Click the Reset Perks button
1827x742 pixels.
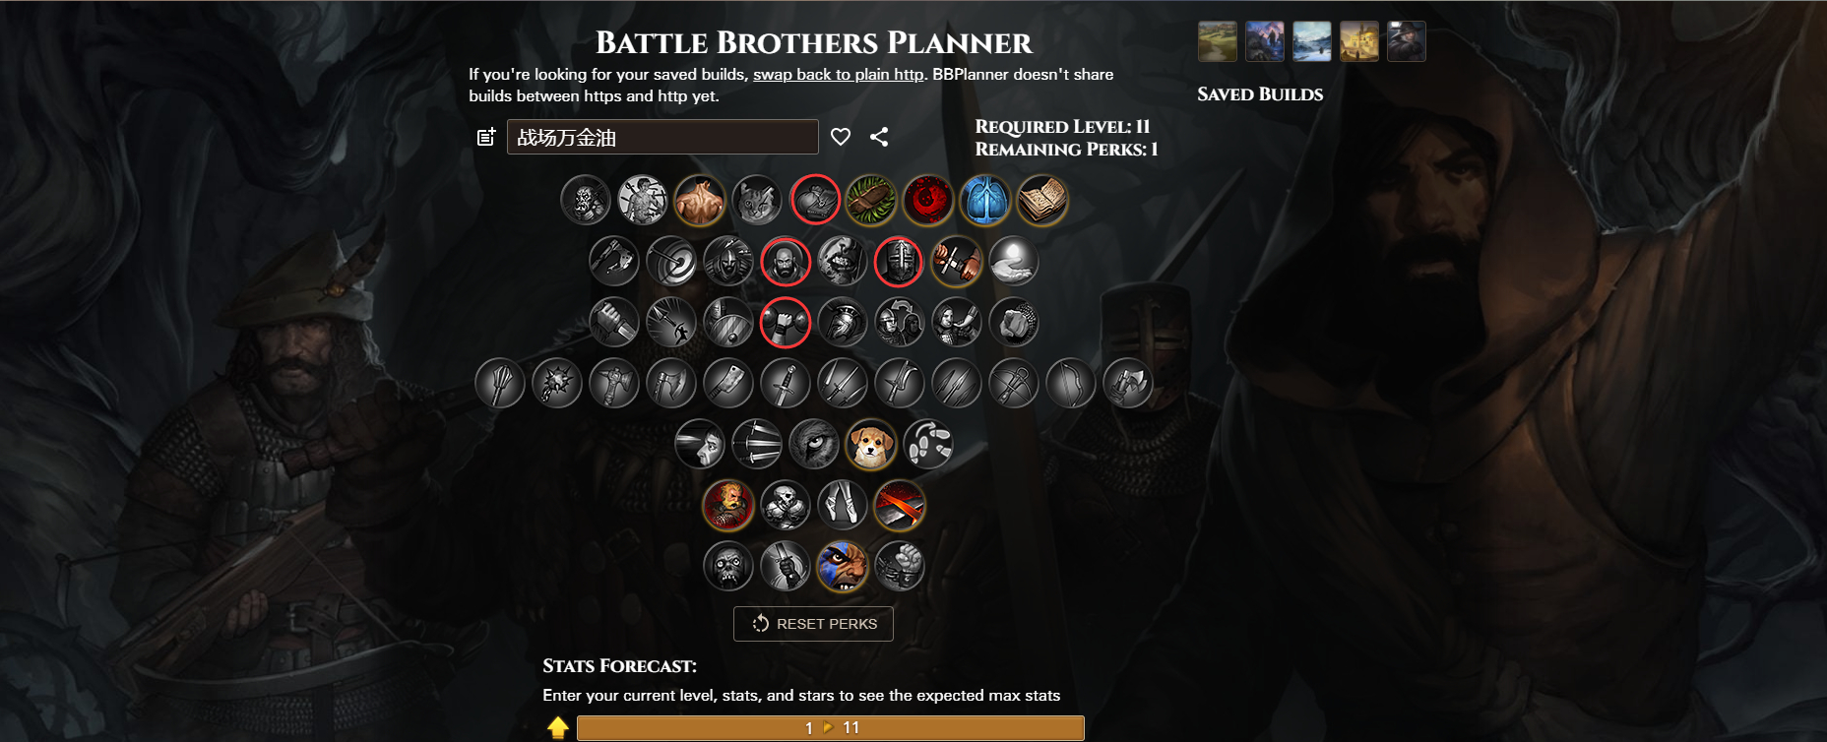click(x=813, y=624)
